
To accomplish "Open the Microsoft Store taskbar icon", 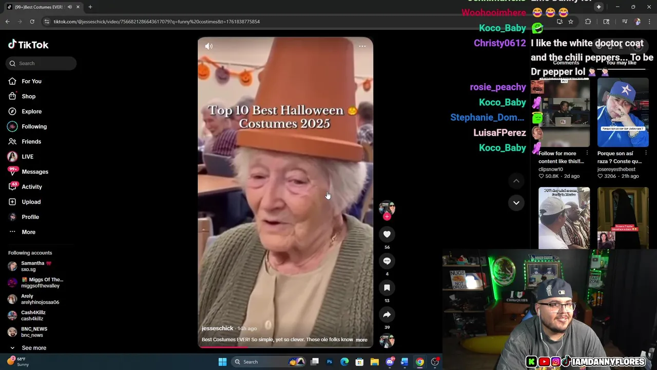I will coord(360,362).
